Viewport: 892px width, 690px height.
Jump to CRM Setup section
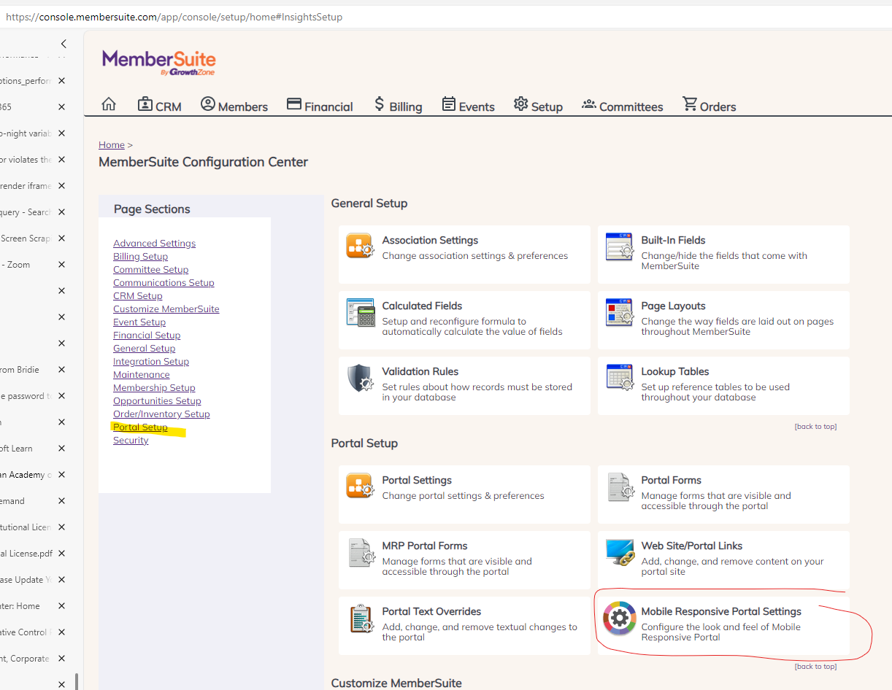137,295
